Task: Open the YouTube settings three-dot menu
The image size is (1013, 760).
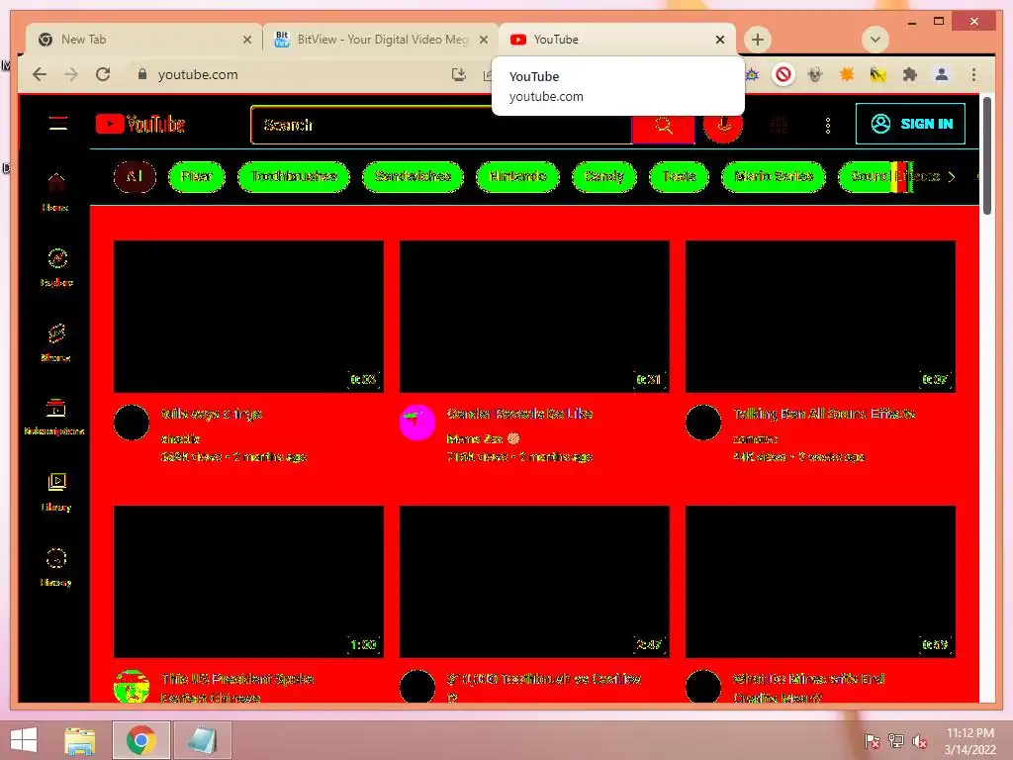Action: 828,126
